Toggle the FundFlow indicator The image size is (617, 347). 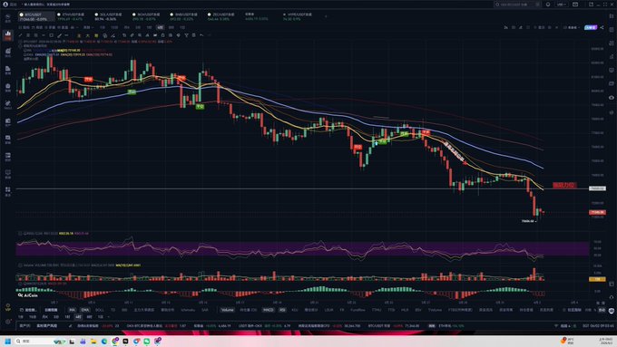(357, 310)
